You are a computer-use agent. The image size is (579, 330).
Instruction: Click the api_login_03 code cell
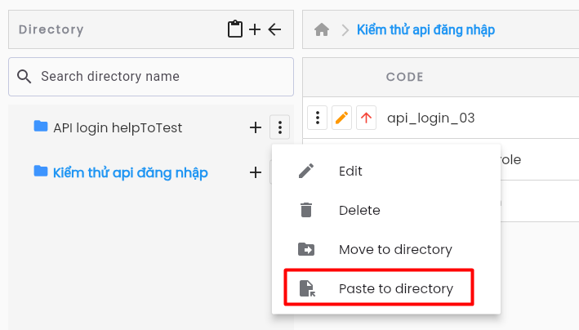click(x=430, y=118)
